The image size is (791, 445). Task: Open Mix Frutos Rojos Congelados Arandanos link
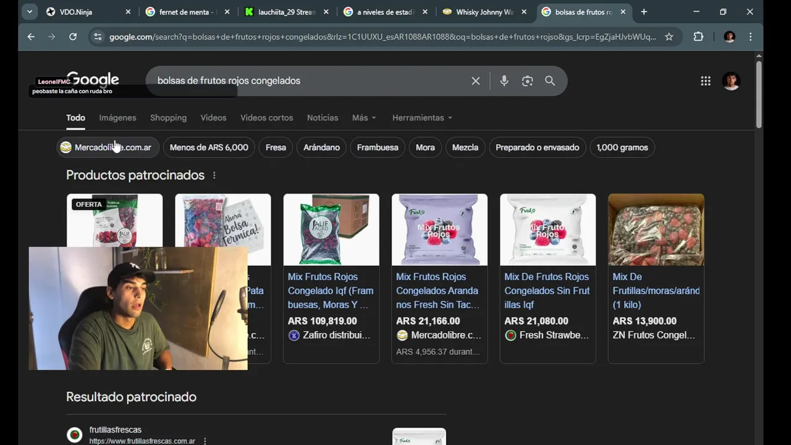438,290
